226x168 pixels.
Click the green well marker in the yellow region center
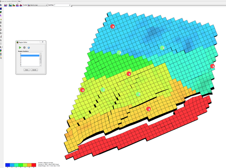point(138,94)
